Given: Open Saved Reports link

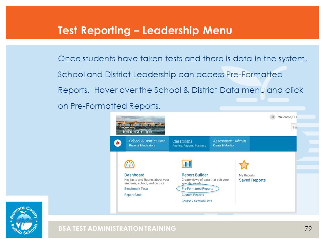Looking at the screenshot, I should 252,180.
